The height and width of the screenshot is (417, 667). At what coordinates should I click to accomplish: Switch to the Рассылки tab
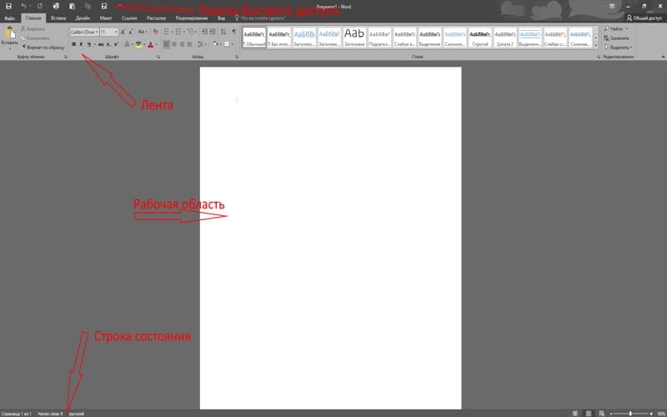[x=156, y=18]
